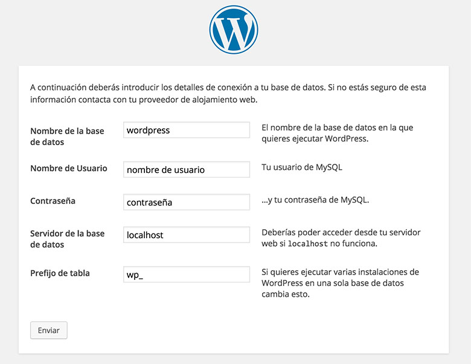Submit the form with the Enviar button
471x364 pixels.
[49, 330]
